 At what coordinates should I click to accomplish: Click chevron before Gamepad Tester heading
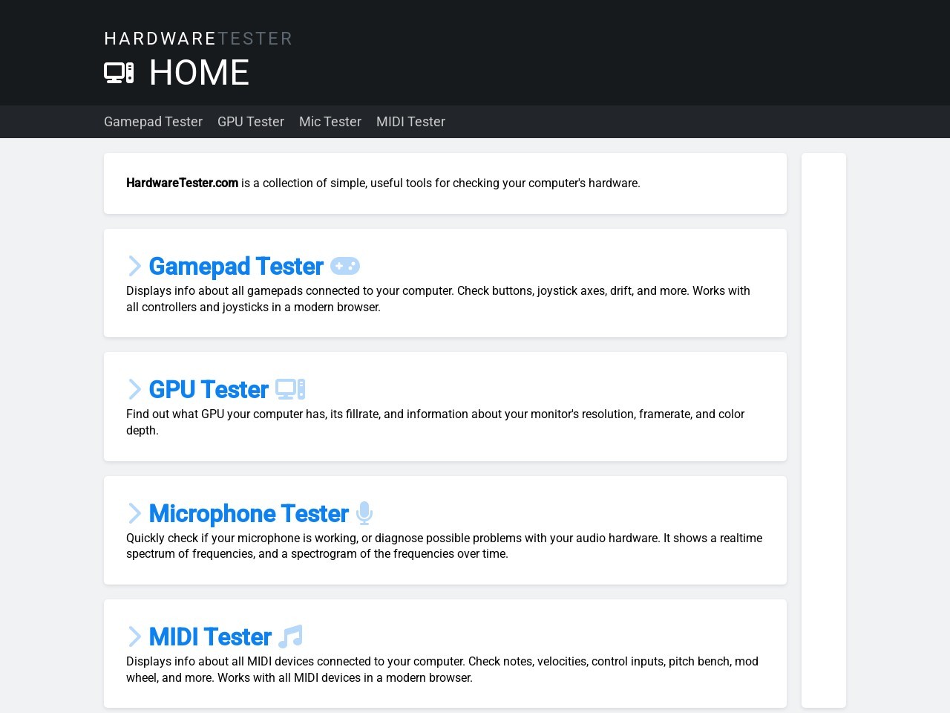[x=134, y=266]
